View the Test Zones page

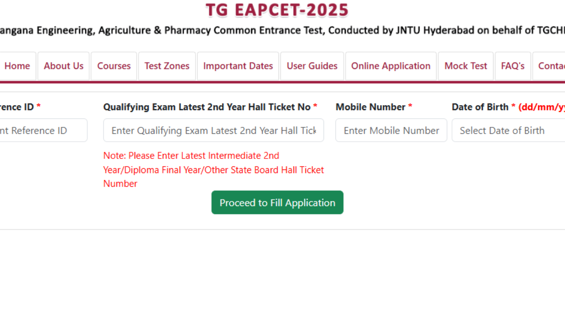[x=167, y=66]
